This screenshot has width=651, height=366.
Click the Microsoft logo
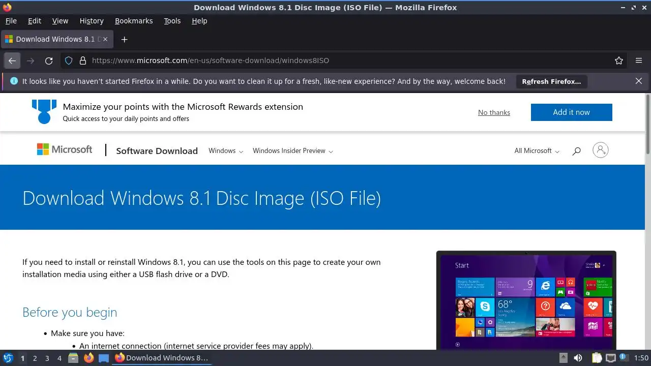(x=65, y=149)
